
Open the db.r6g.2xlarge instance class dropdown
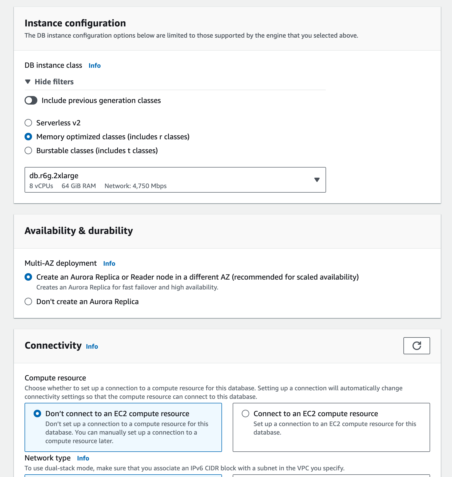tap(175, 180)
